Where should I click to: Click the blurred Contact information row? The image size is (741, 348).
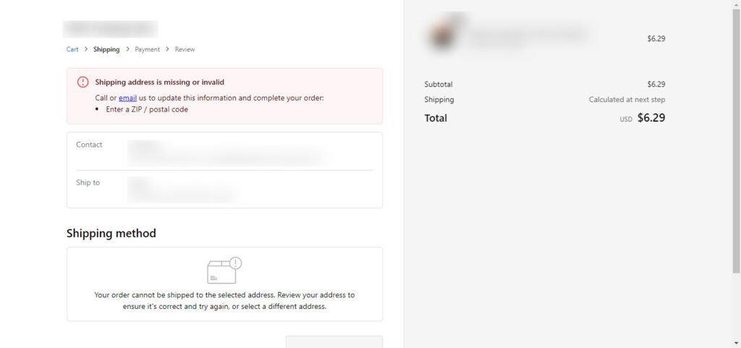tap(224, 151)
